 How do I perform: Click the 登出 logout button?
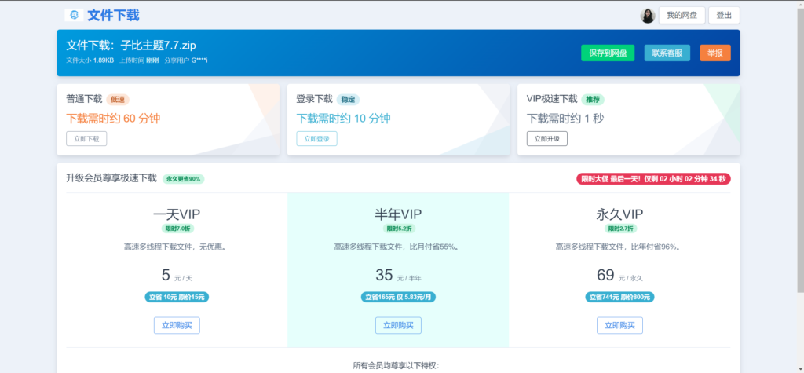[x=723, y=16]
